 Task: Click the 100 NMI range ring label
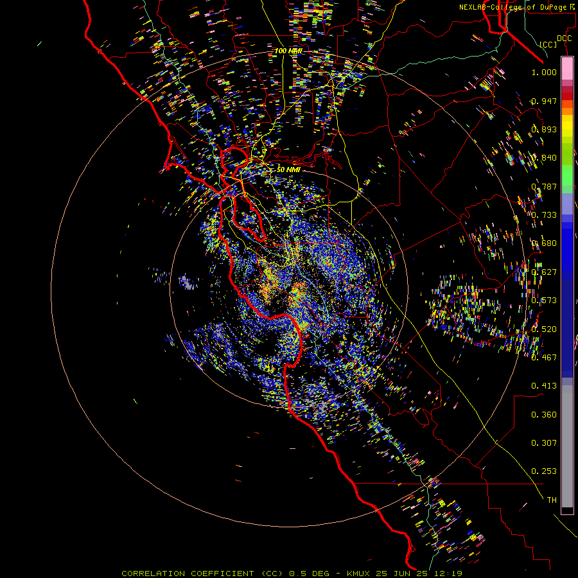point(288,51)
